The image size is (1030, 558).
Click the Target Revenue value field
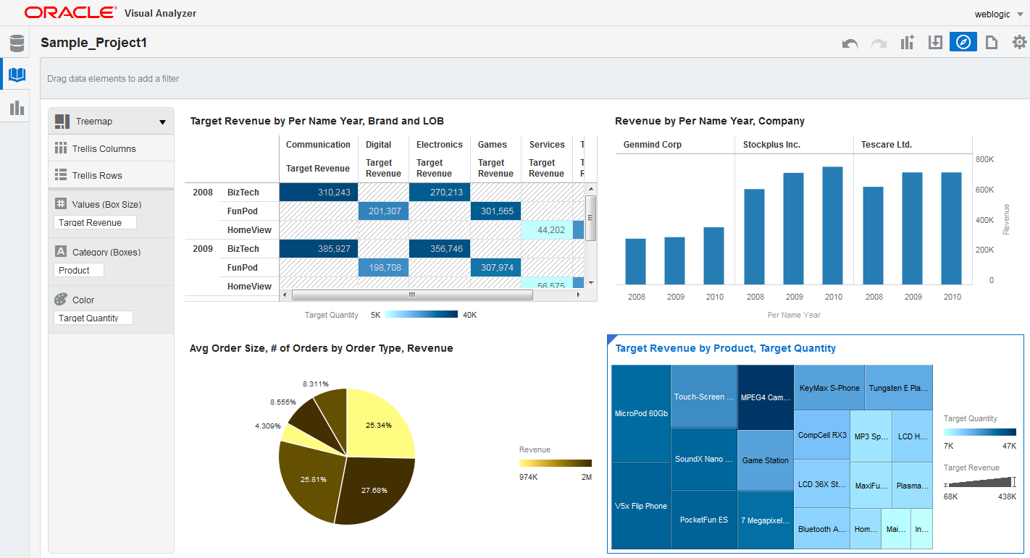(x=95, y=222)
